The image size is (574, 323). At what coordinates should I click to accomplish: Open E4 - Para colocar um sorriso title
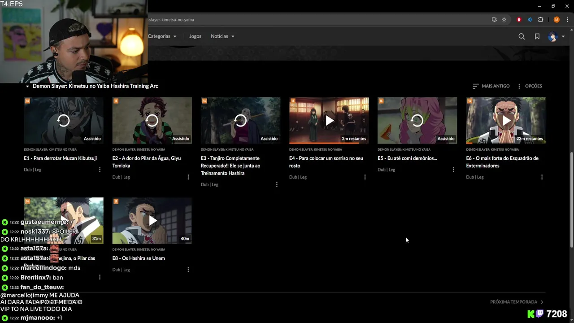click(x=326, y=162)
